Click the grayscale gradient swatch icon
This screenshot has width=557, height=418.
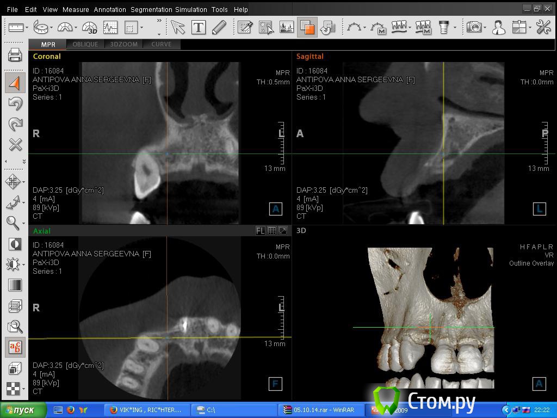point(15,285)
